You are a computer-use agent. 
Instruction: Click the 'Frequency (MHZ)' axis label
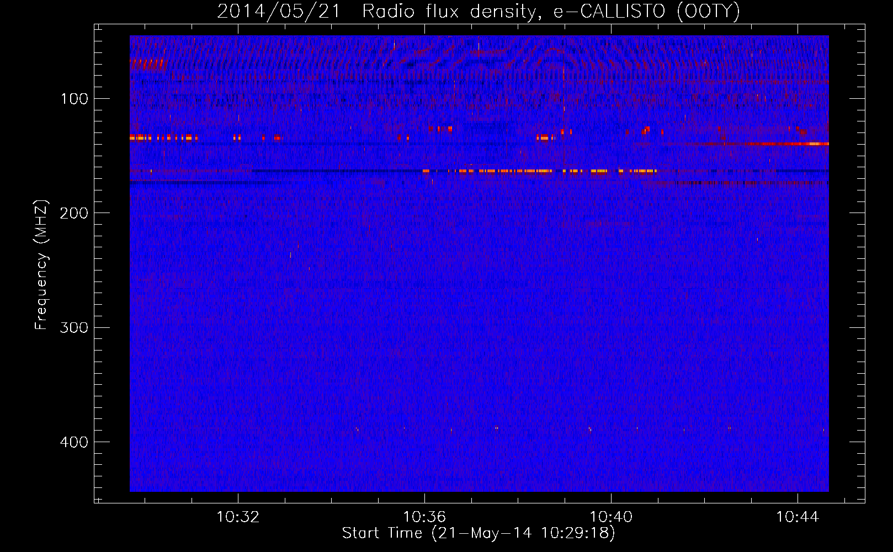41,265
